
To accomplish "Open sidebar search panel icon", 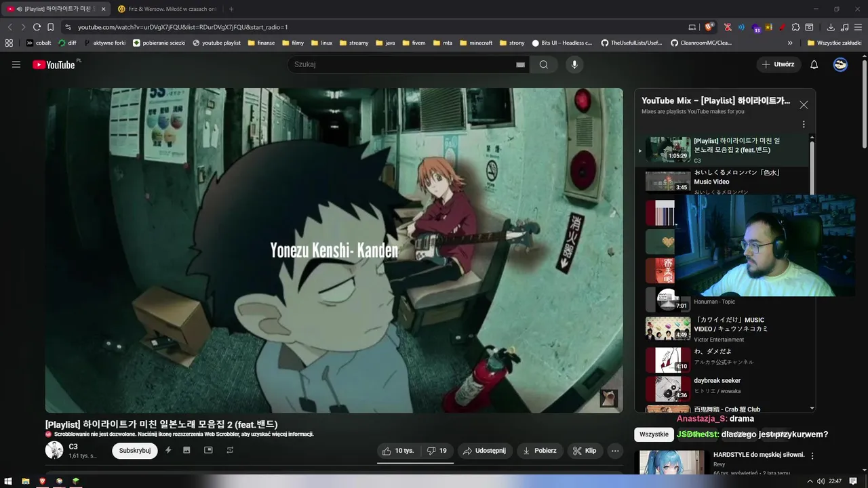I will point(809,27).
